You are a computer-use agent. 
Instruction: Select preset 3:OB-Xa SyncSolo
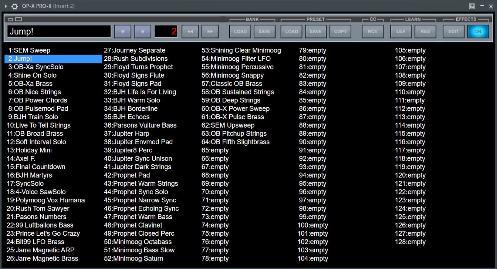coord(36,67)
